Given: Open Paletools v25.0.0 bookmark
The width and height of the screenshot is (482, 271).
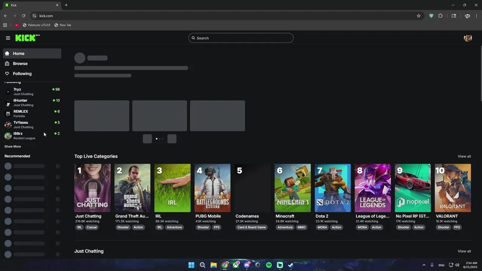Looking at the screenshot, I should pos(37,25).
